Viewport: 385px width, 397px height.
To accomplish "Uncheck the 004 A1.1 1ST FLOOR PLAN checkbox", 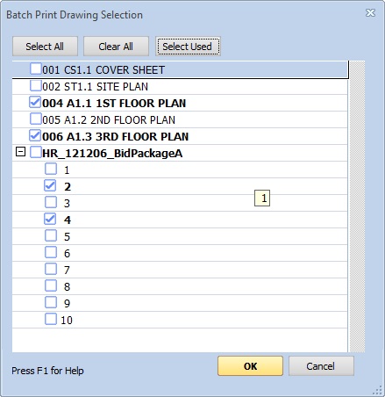I will click(35, 103).
